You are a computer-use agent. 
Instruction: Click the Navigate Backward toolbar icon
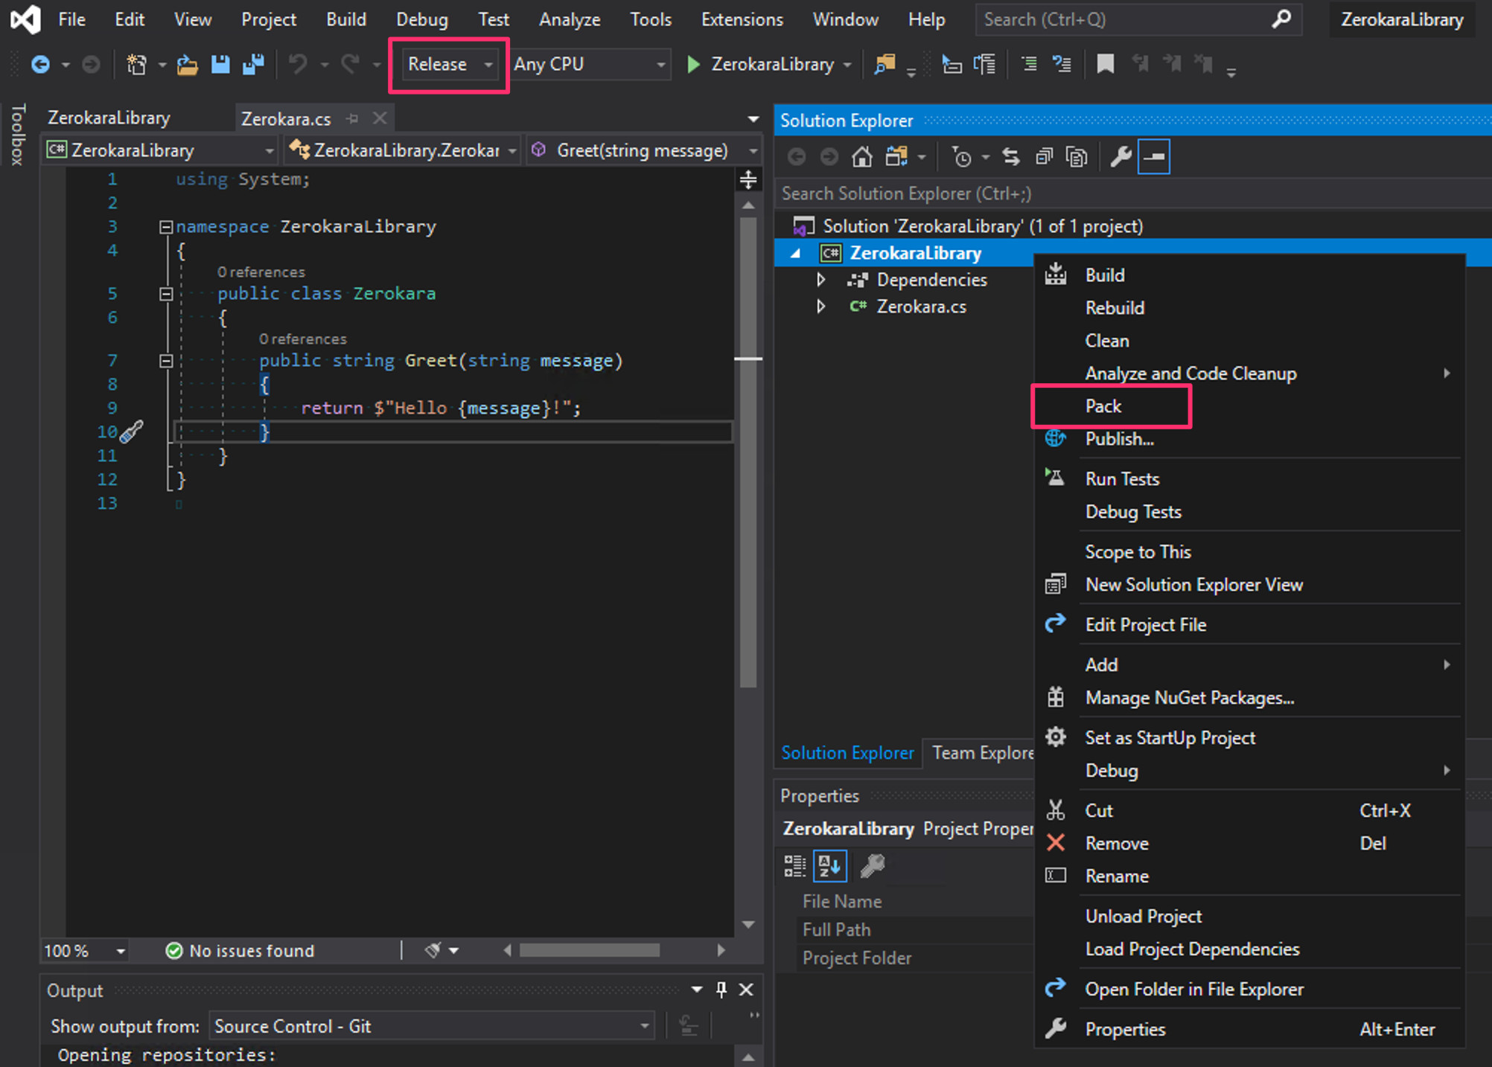(40, 65)
